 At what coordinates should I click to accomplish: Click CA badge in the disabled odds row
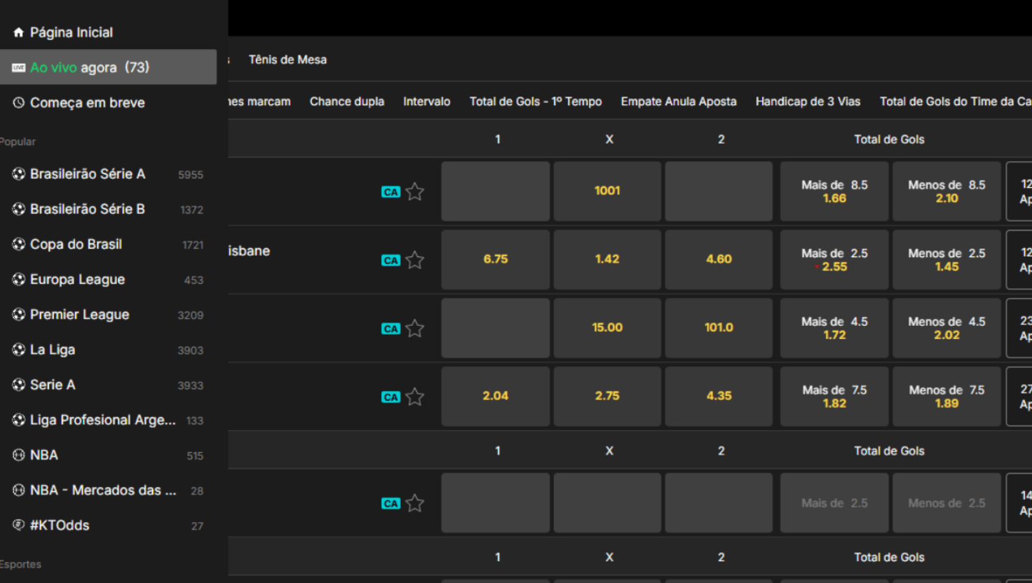[391, 504]
